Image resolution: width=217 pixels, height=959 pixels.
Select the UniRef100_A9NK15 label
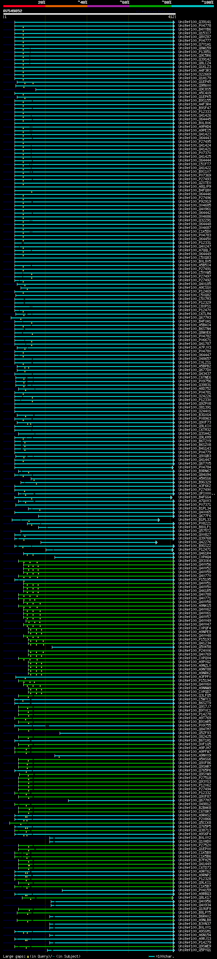point(194,606)
